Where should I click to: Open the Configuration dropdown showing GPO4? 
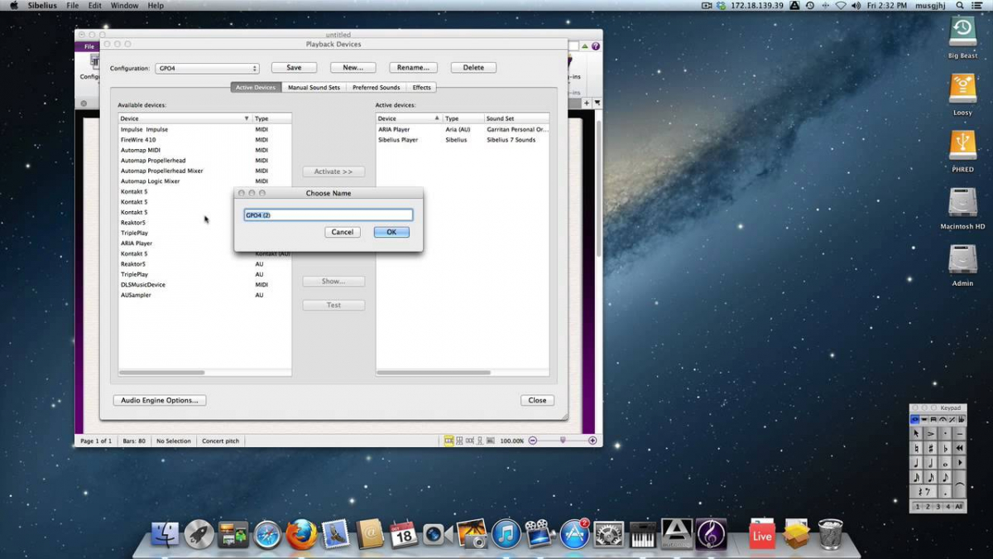click(207, 68)
